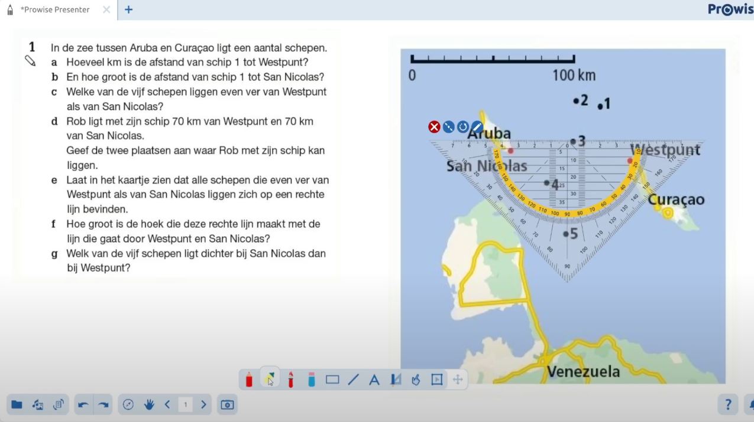Click the toolbar move handle

(457, 380)
